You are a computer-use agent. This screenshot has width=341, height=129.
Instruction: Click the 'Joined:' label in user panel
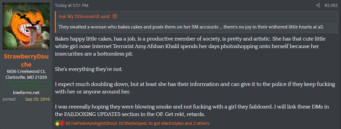[9, 99]
